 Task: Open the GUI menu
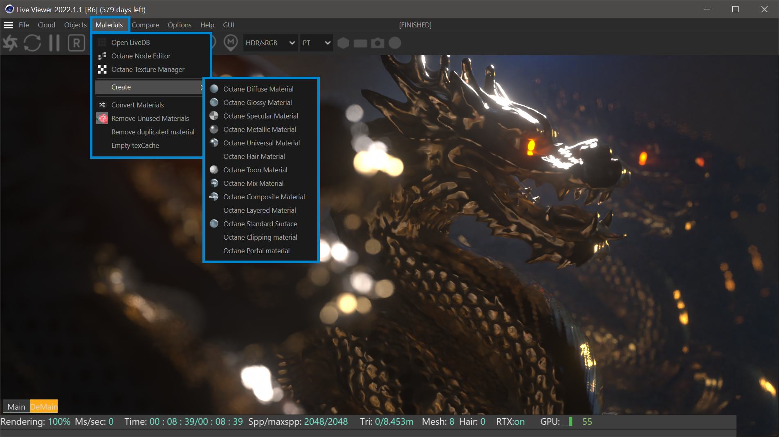point(229,25)
